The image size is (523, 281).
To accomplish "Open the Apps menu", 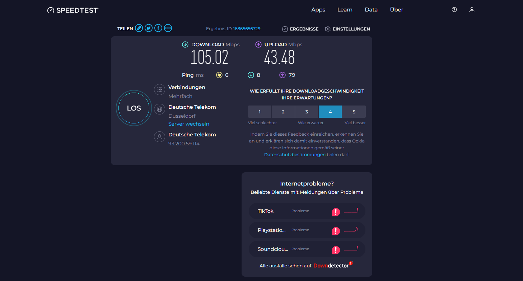I will (318, 10).
